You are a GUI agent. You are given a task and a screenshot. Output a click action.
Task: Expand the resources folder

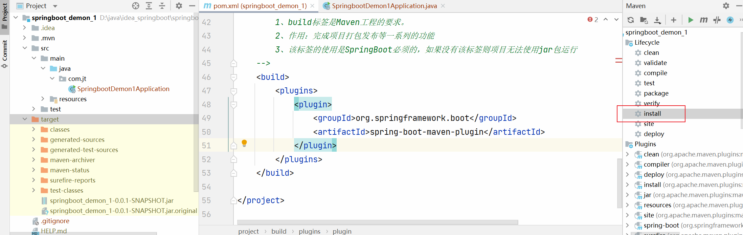[43, 99]
